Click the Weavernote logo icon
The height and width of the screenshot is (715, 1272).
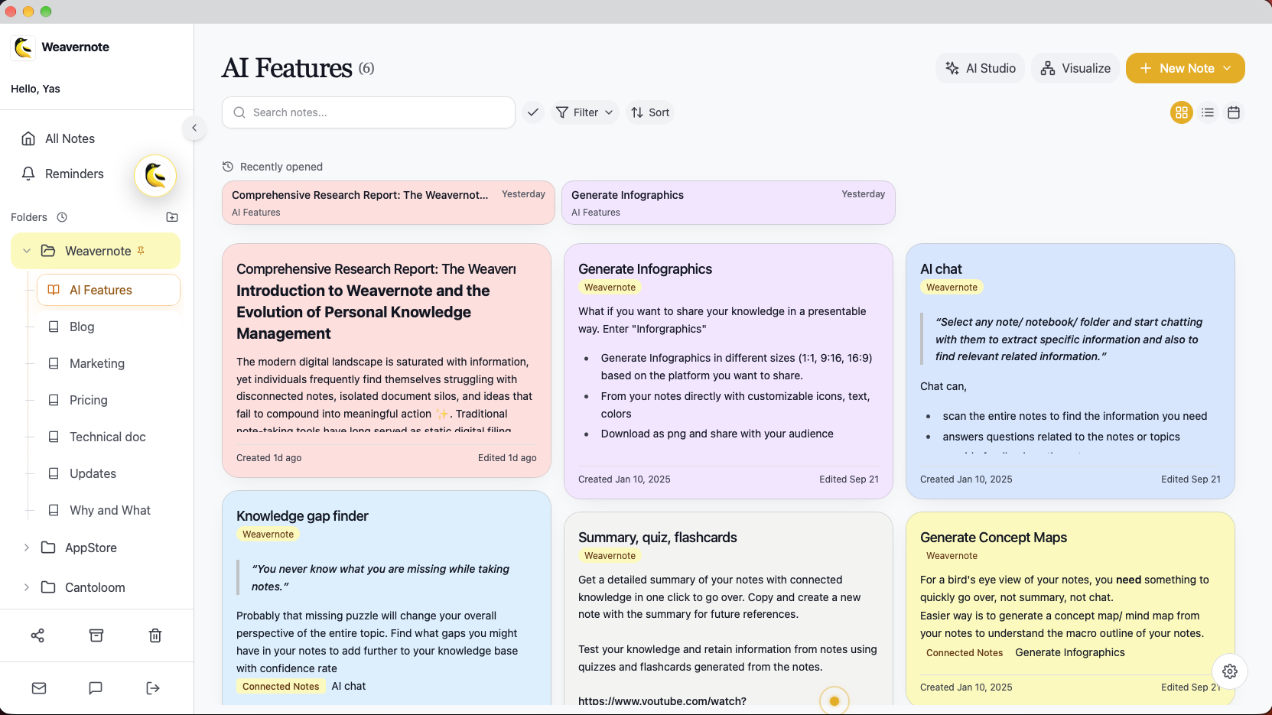[x=24, y=47]
